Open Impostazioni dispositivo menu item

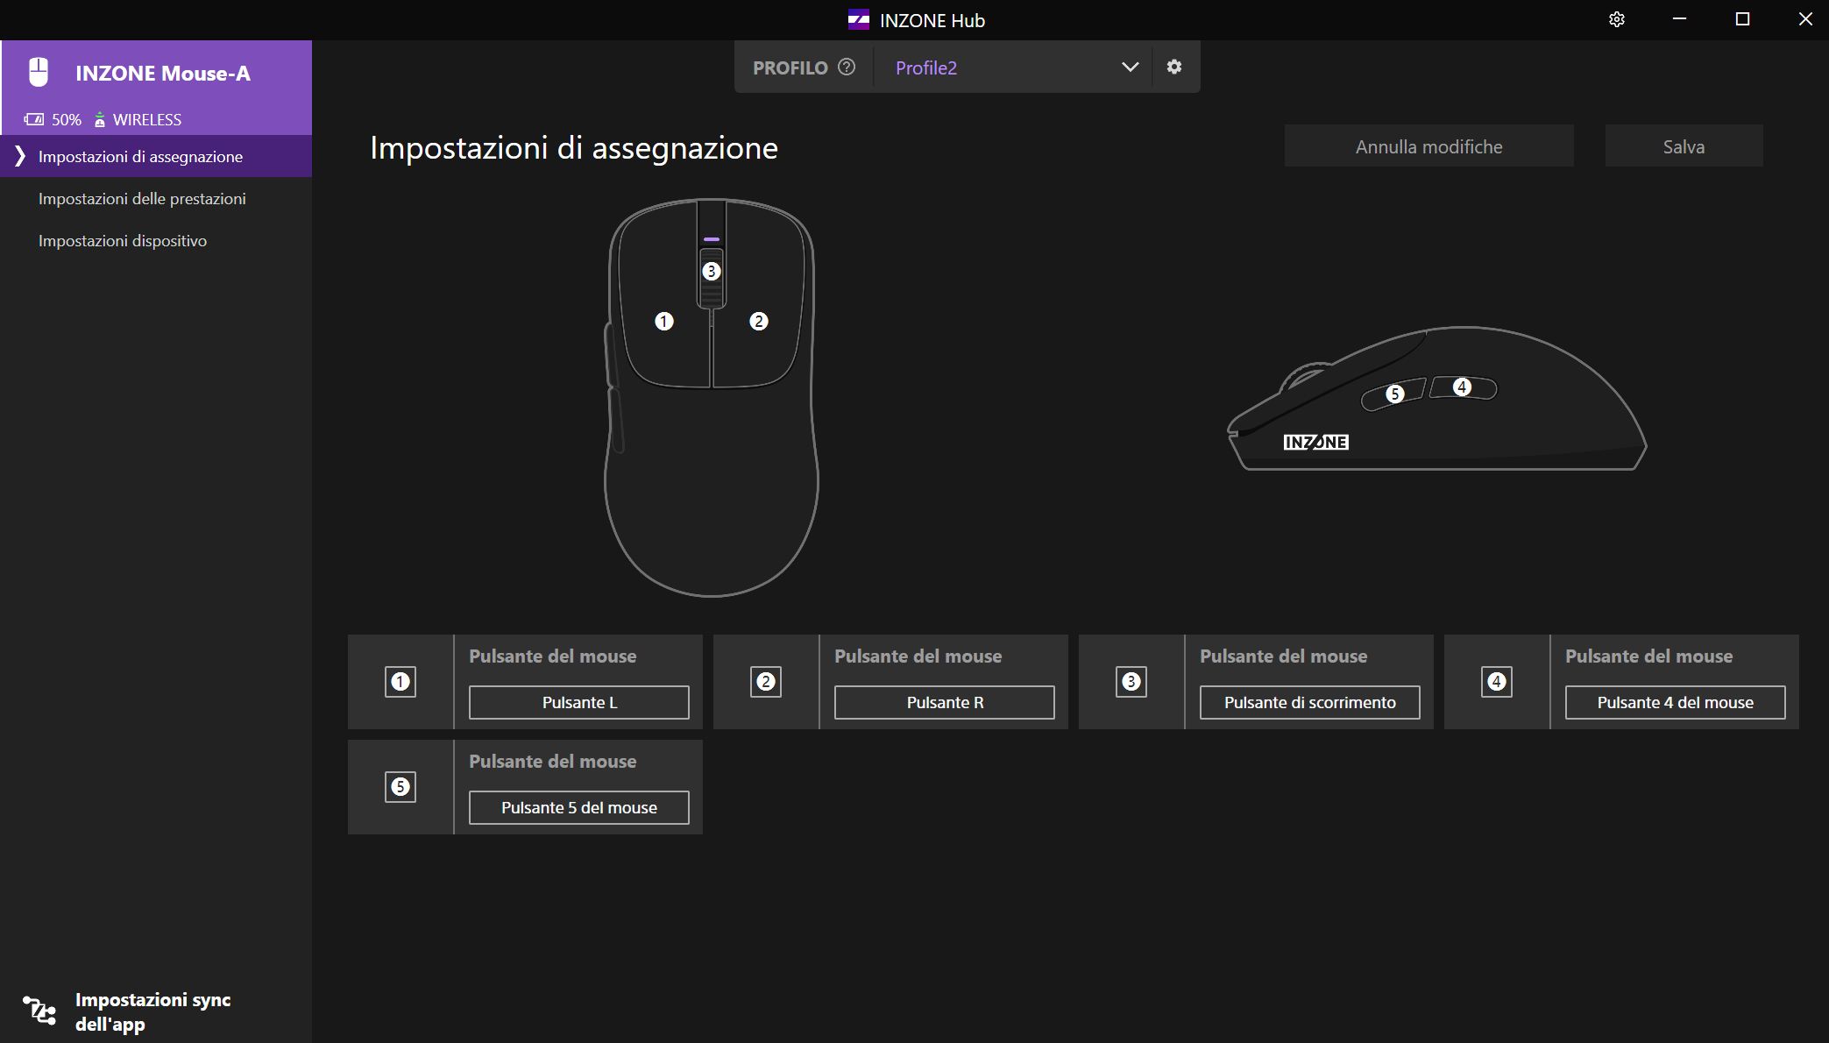[x=123, y=241]
